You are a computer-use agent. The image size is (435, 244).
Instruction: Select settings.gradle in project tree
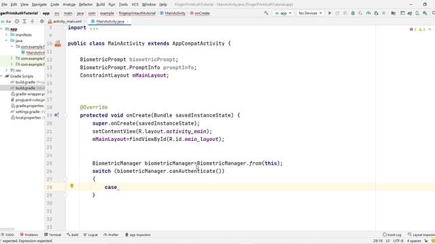pyautogui.click(x=27, y=112)
